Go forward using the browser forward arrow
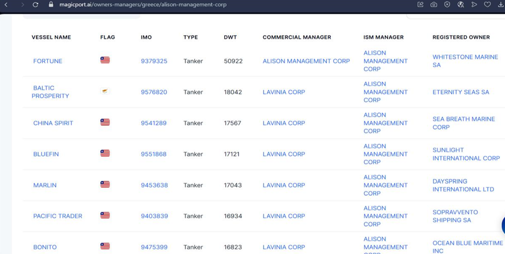The height and width of the screenshot is (254, 505). 22,5
